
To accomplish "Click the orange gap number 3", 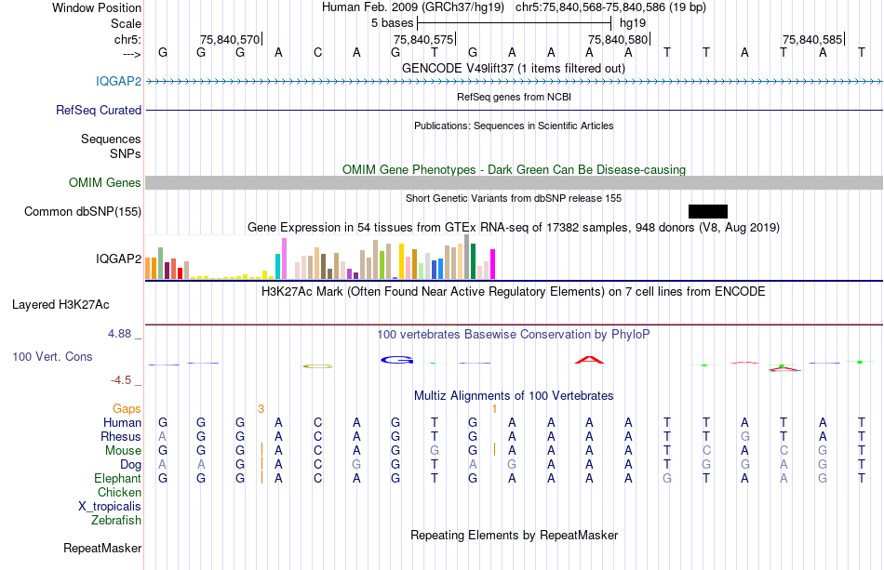I will (261, 409).
